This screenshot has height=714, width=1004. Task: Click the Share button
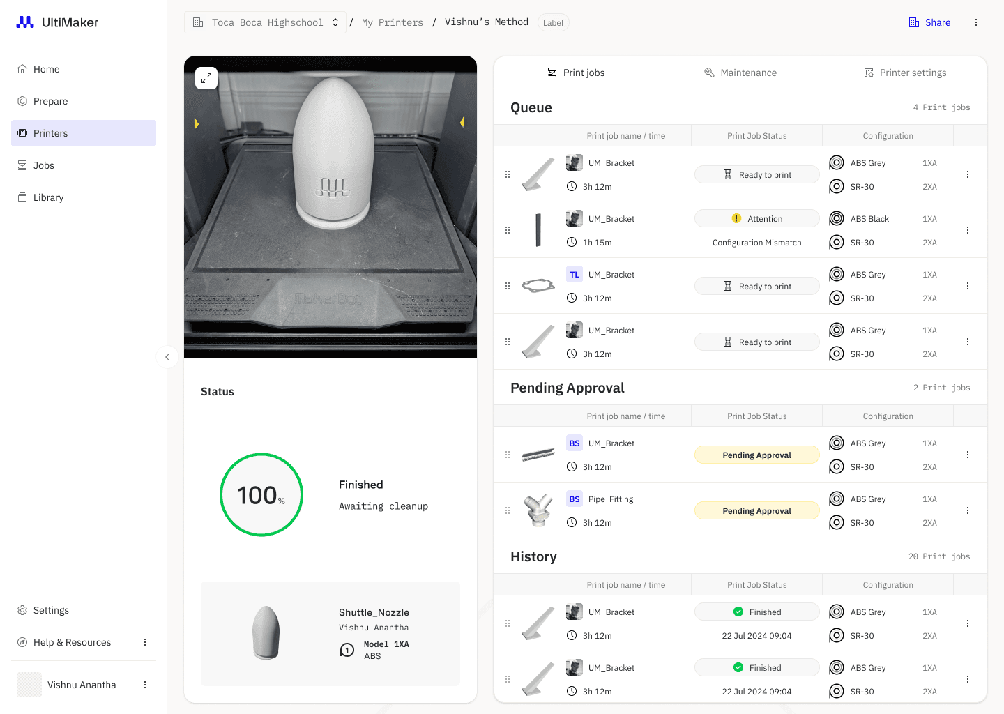point(930,22)
